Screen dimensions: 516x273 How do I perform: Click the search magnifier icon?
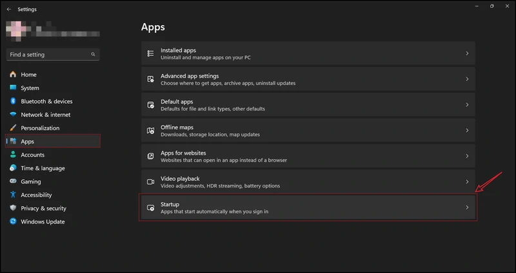(94, 55)
